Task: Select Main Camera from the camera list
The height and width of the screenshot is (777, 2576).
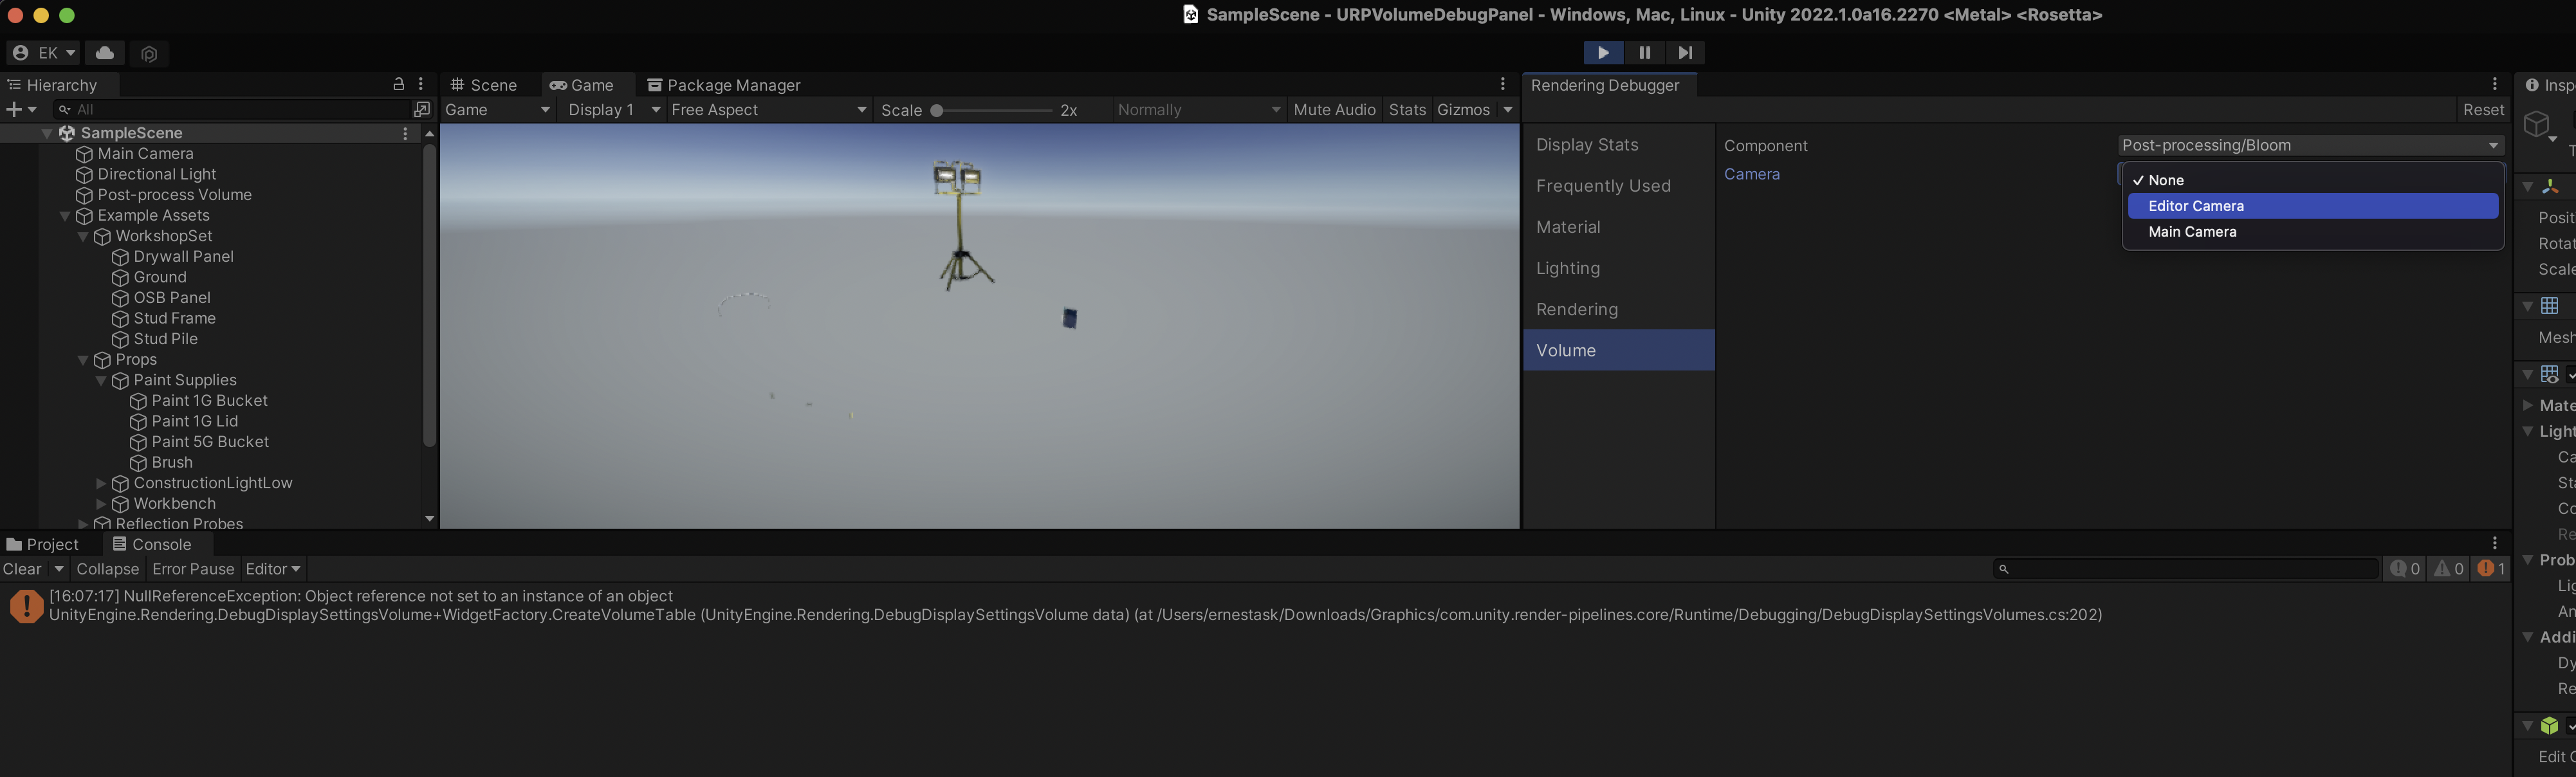Action: click(2192, 232)
